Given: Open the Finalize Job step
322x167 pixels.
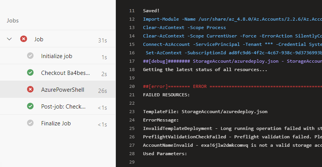Looking at the screenshot, I should (58, 123).
